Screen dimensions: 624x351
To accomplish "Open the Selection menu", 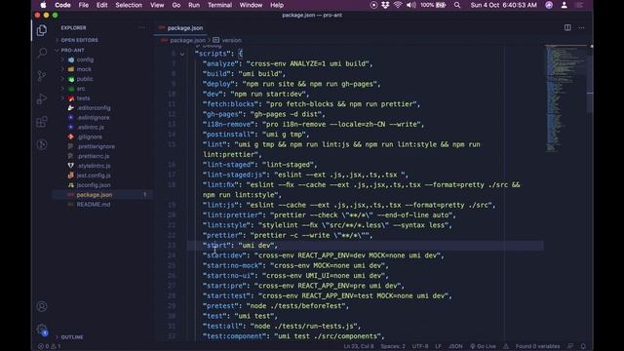I will (129, 5).
